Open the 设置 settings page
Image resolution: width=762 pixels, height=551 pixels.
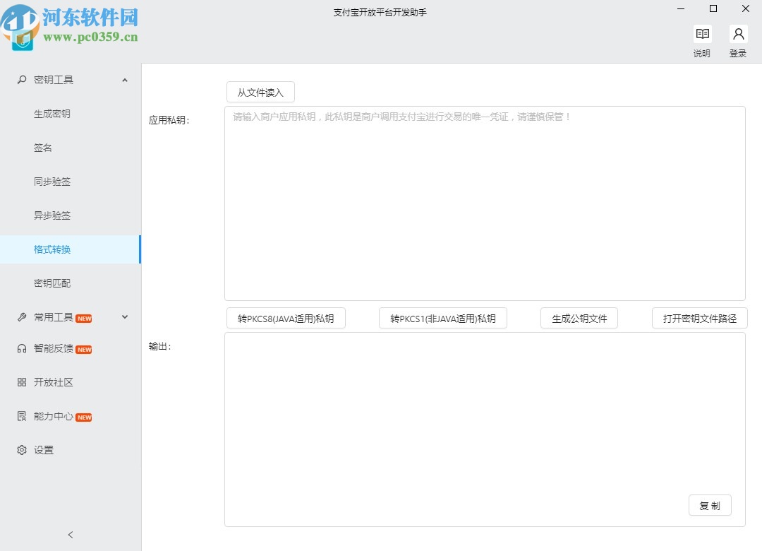click(21, 450)
